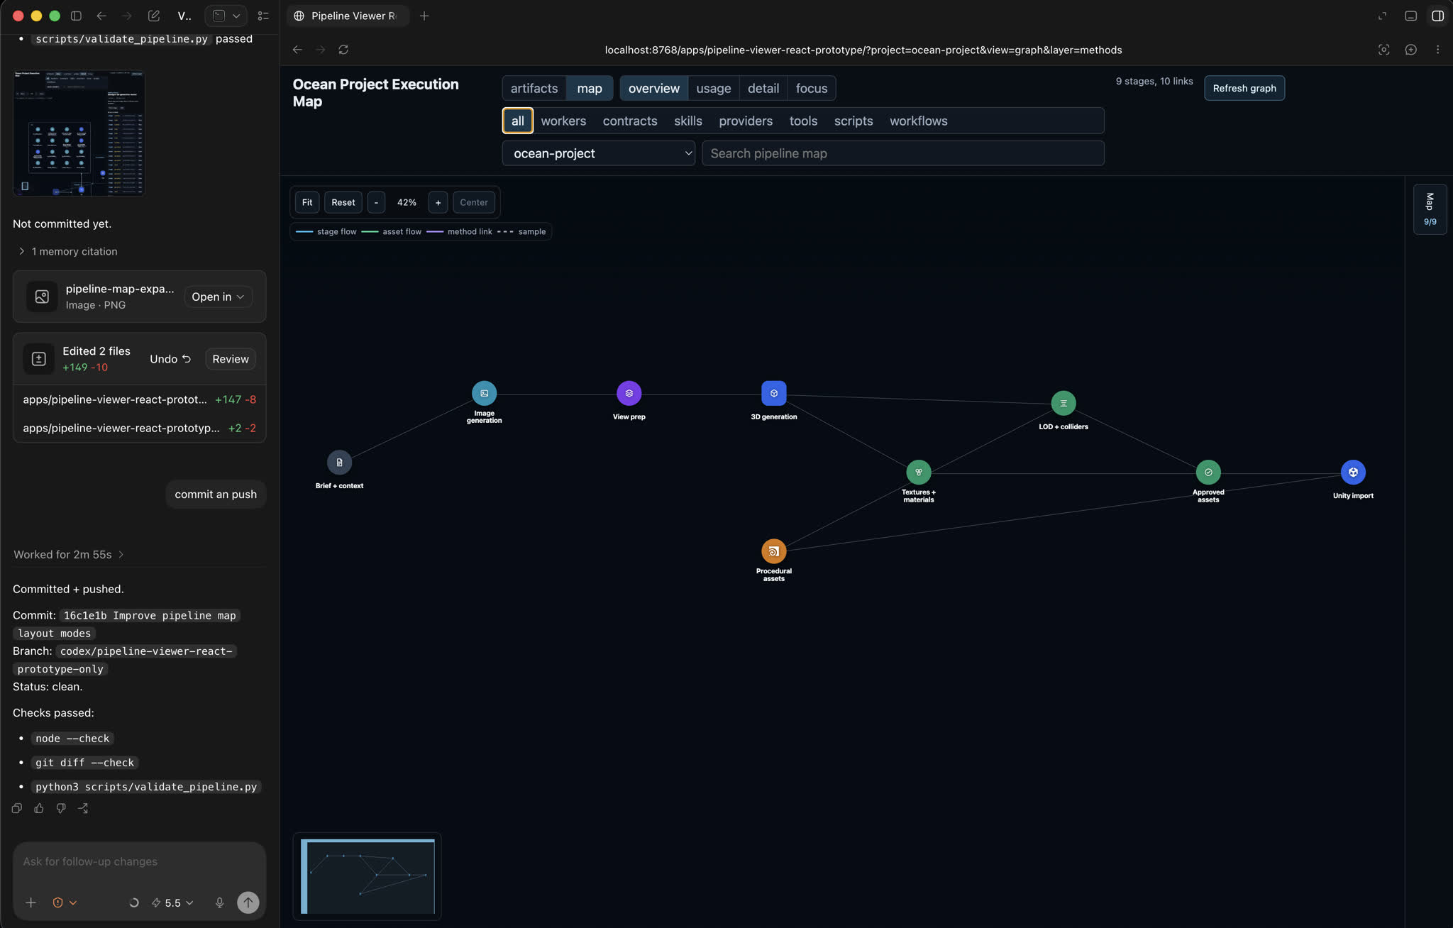
Task: Filter map by workers
Action: 563,121
